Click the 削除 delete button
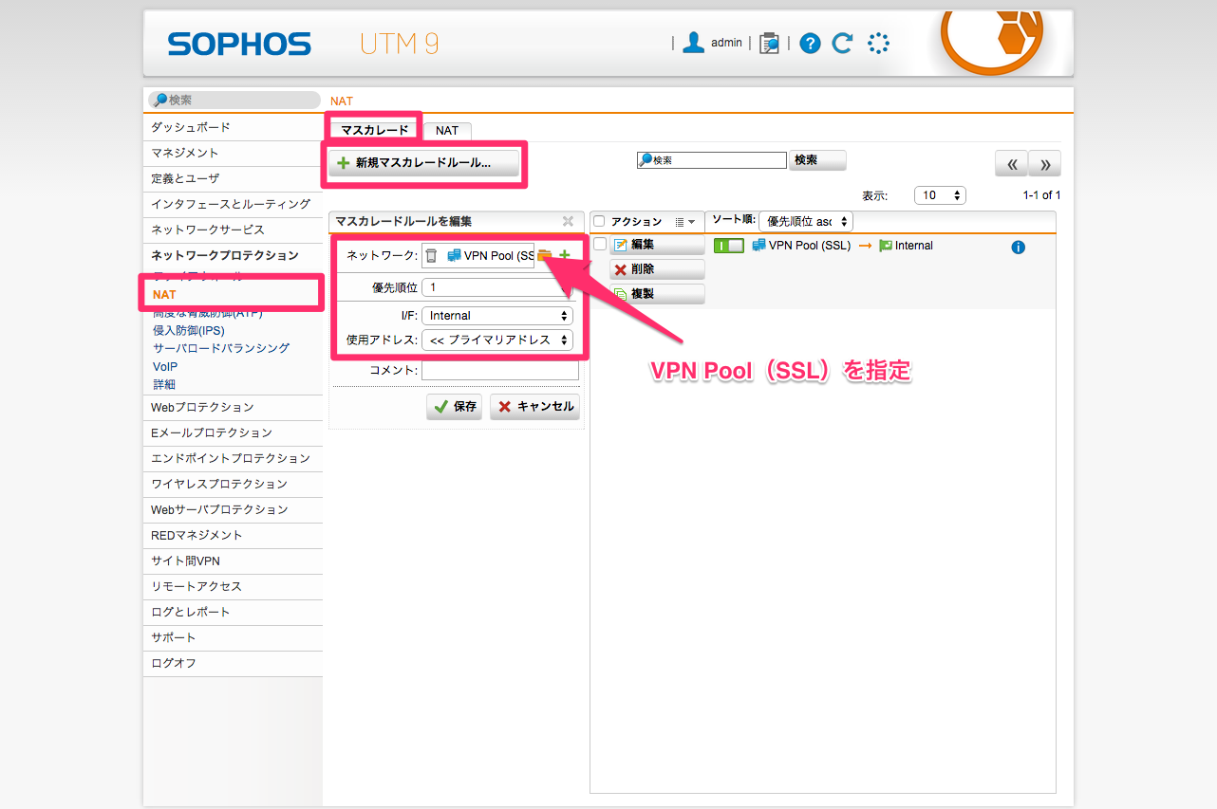Screen dimensions: 1217x809 click(x=657, y=269)
